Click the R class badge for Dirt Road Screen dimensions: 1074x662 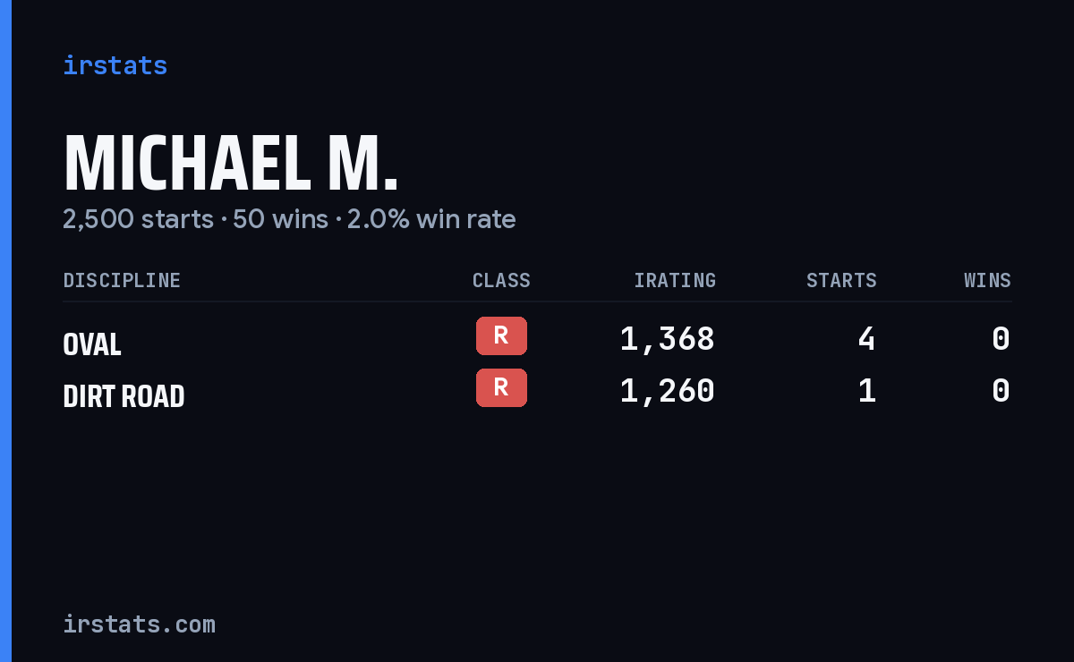click(x=501, y=387)
